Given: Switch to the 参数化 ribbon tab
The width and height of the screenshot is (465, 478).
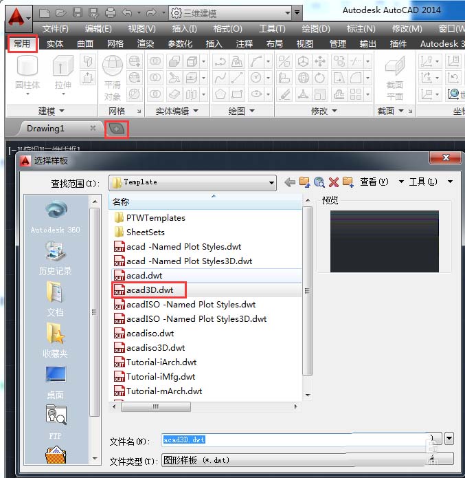Looking at the screenshot, I should [x=180, y=44].
